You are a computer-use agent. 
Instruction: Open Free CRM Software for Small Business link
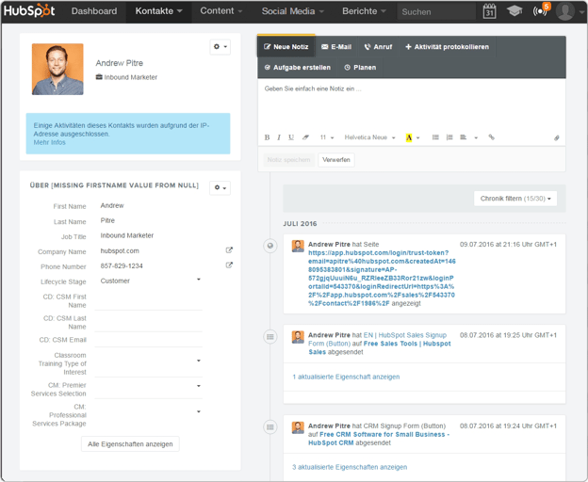tap(379, 439)
